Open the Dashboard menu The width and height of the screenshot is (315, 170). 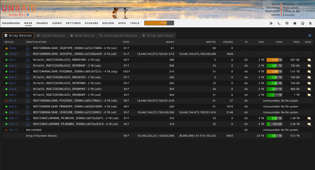(11, 23)
